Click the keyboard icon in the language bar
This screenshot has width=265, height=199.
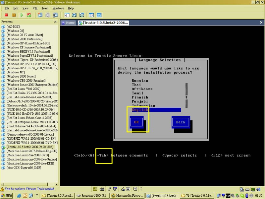tap(102, 189)
